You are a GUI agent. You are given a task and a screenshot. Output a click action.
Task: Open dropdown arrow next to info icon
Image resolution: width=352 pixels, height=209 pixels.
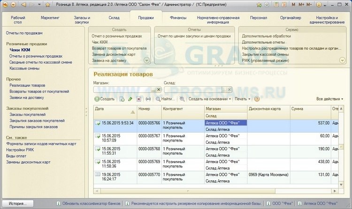point(325,5)
